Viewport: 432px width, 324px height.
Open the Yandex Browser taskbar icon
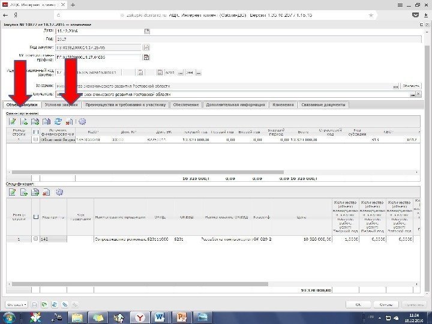tap(140, 317)
